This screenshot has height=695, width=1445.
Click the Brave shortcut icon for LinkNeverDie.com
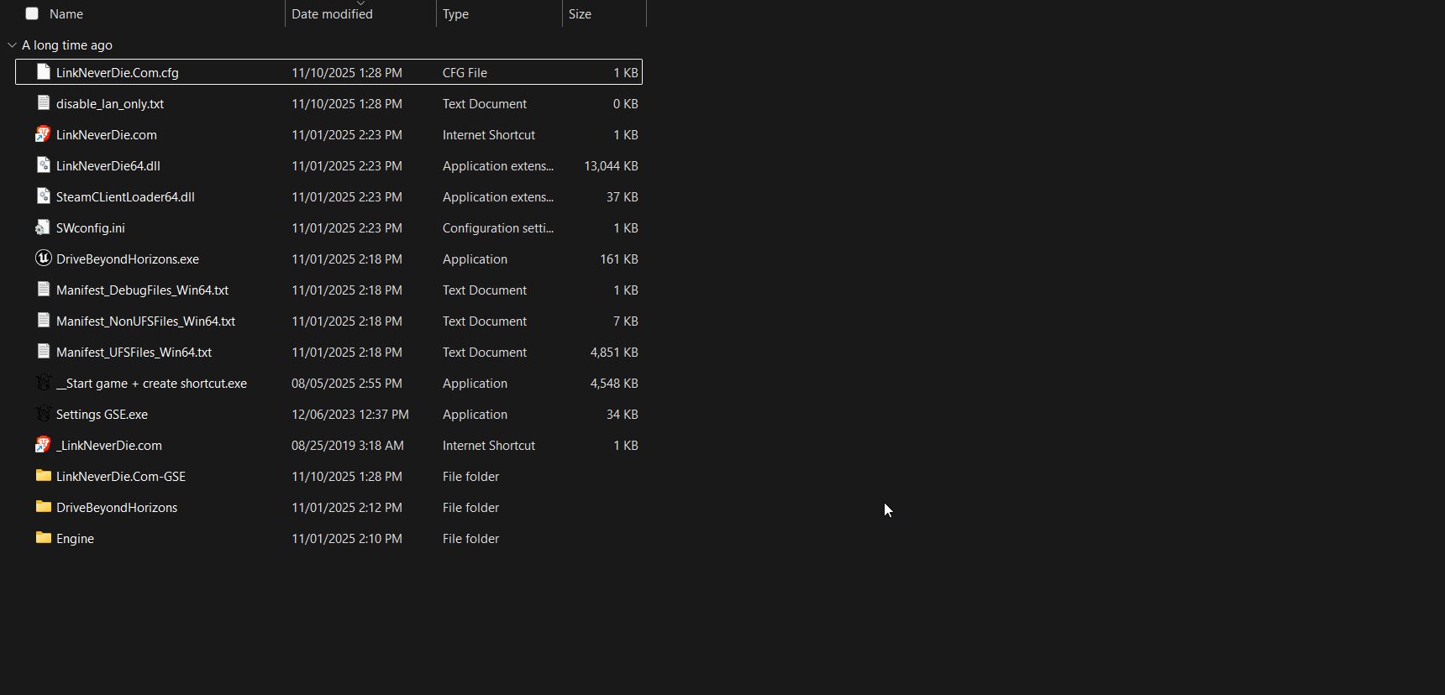[44, 134]
